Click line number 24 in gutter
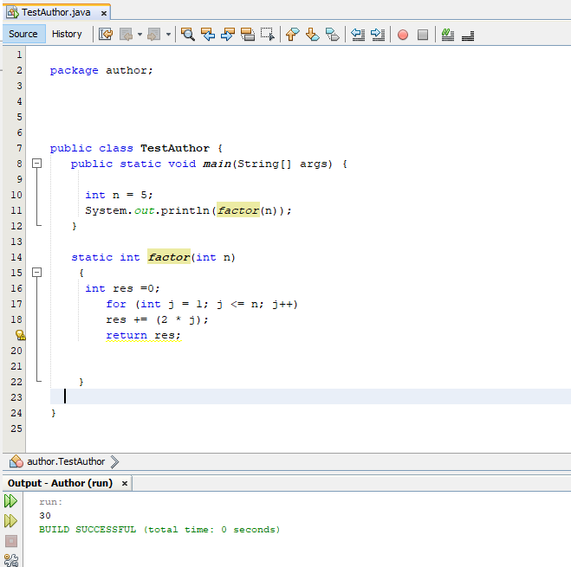This screenshot has height=567, width=571. pos(16,413)
